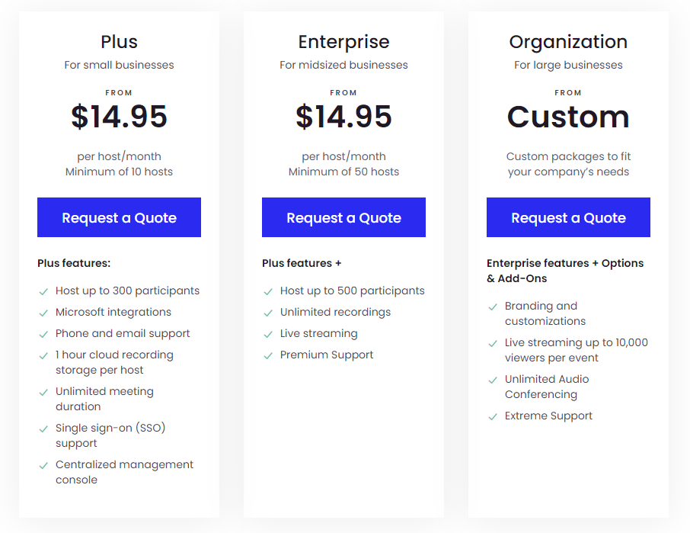Click checkmark beside Premium Support

click(268, 355)
